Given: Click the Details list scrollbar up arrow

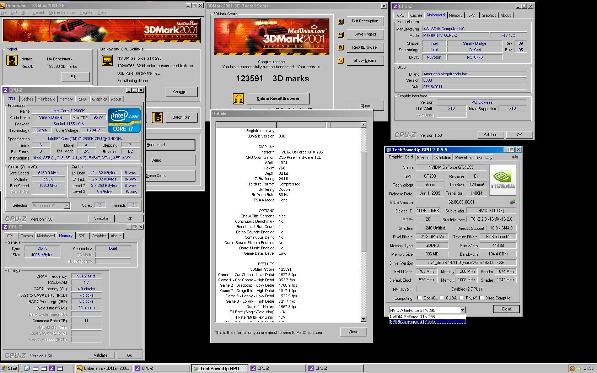Looking at the screenshot, I should click(x=363, y=125).
